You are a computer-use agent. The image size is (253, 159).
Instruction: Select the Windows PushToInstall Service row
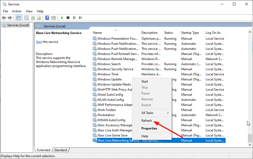(x=159, y=54)
